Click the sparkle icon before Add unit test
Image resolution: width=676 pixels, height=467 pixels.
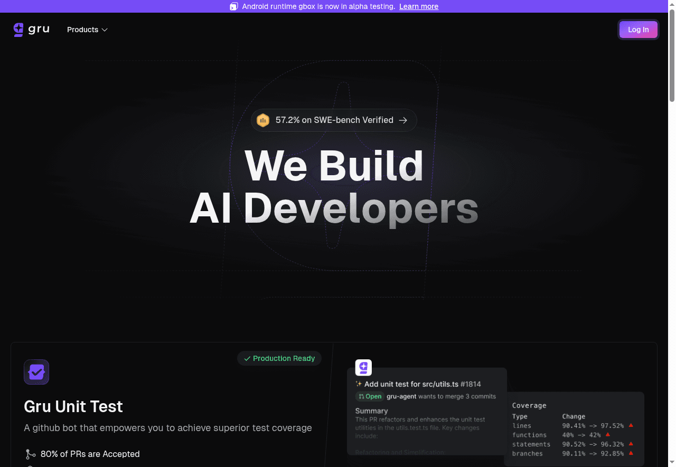(x=359, y=384)
